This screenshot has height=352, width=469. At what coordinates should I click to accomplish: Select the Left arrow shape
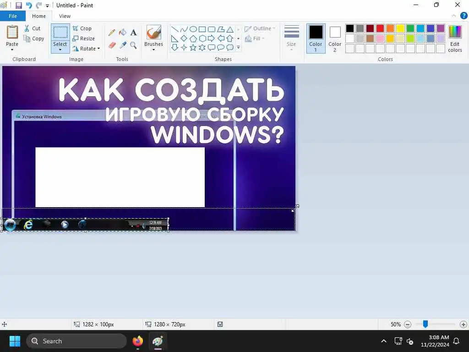click(x=221, y=38)
